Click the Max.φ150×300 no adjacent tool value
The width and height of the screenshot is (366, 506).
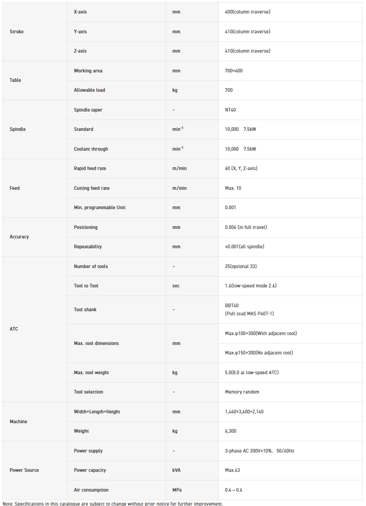click(x=259, y=353)
